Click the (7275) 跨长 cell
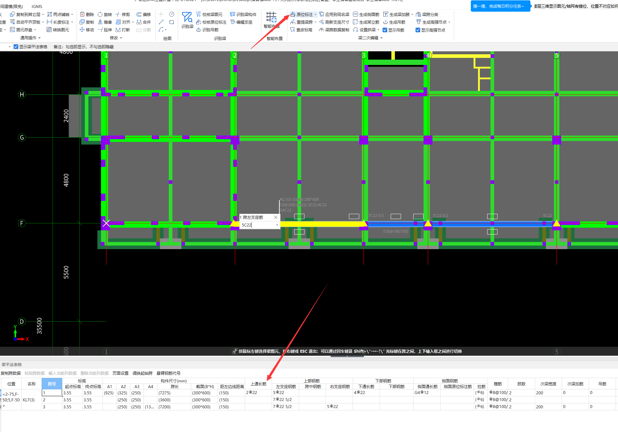Viewport: 618px width, 432px height. (x=174, y=393)
